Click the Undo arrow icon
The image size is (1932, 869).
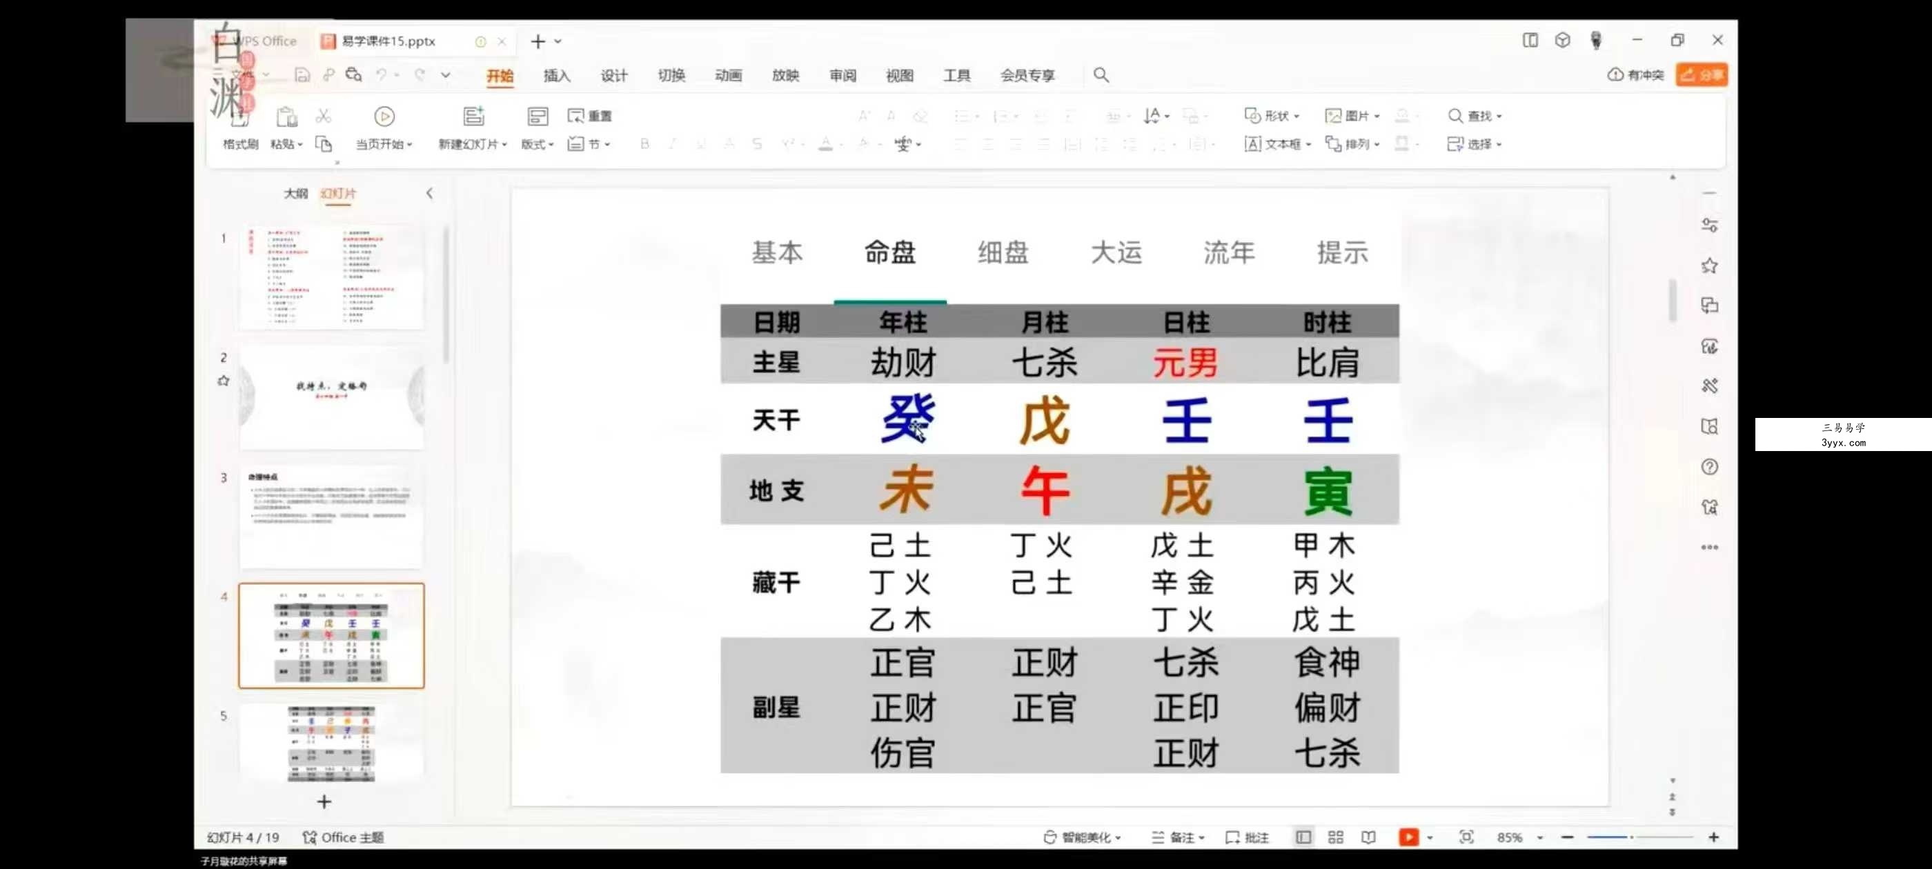382,75
